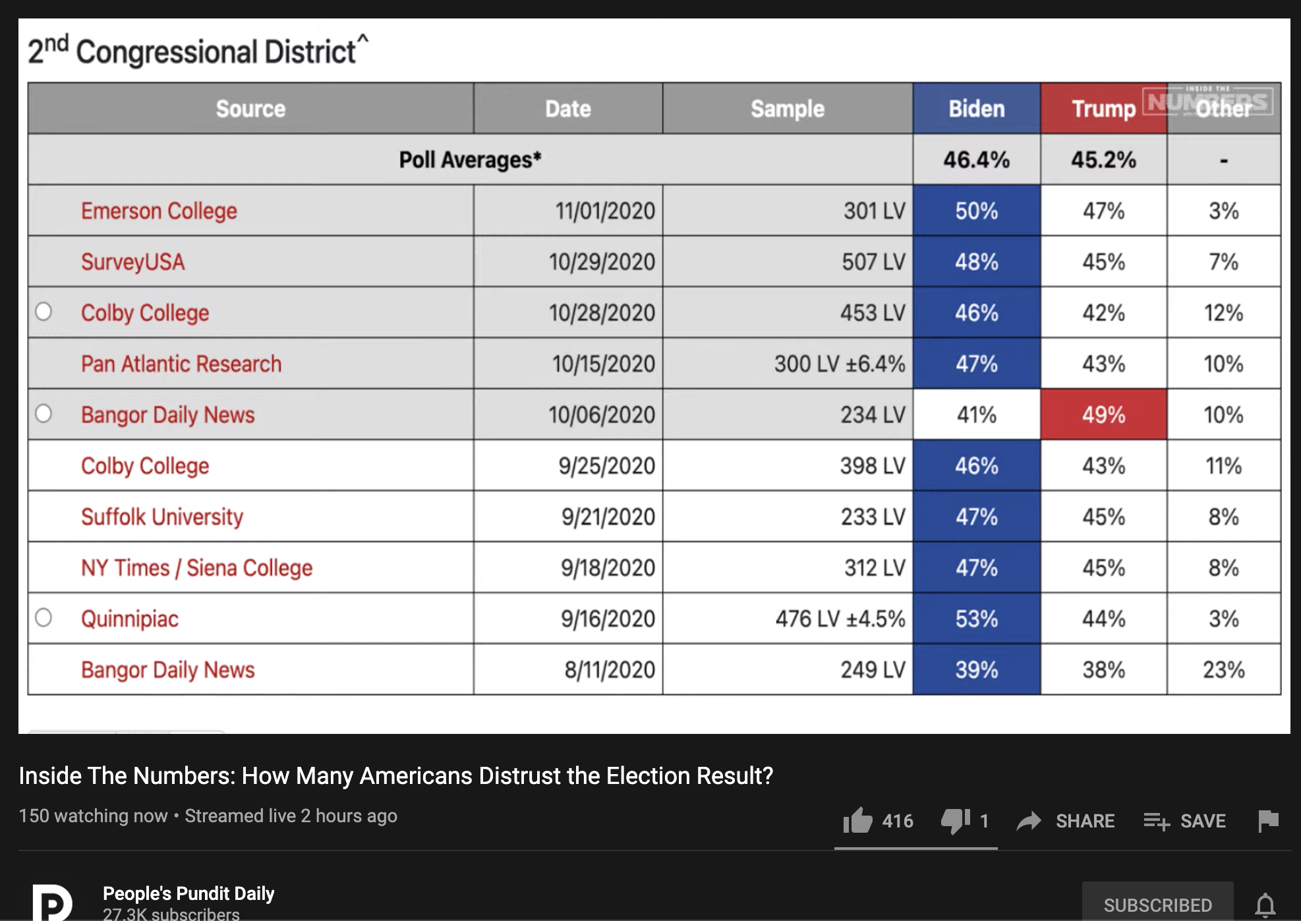
Task: Click the 23% Other cell
Action: click(x=1224, y=670)
